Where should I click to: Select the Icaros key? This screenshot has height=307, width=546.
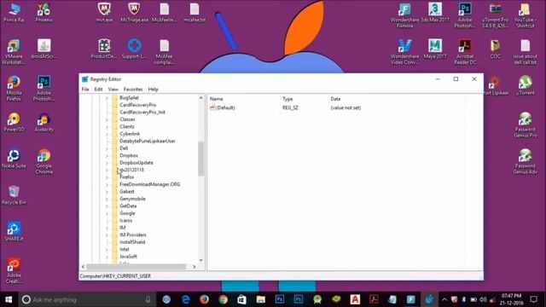(x=125, y=220)
